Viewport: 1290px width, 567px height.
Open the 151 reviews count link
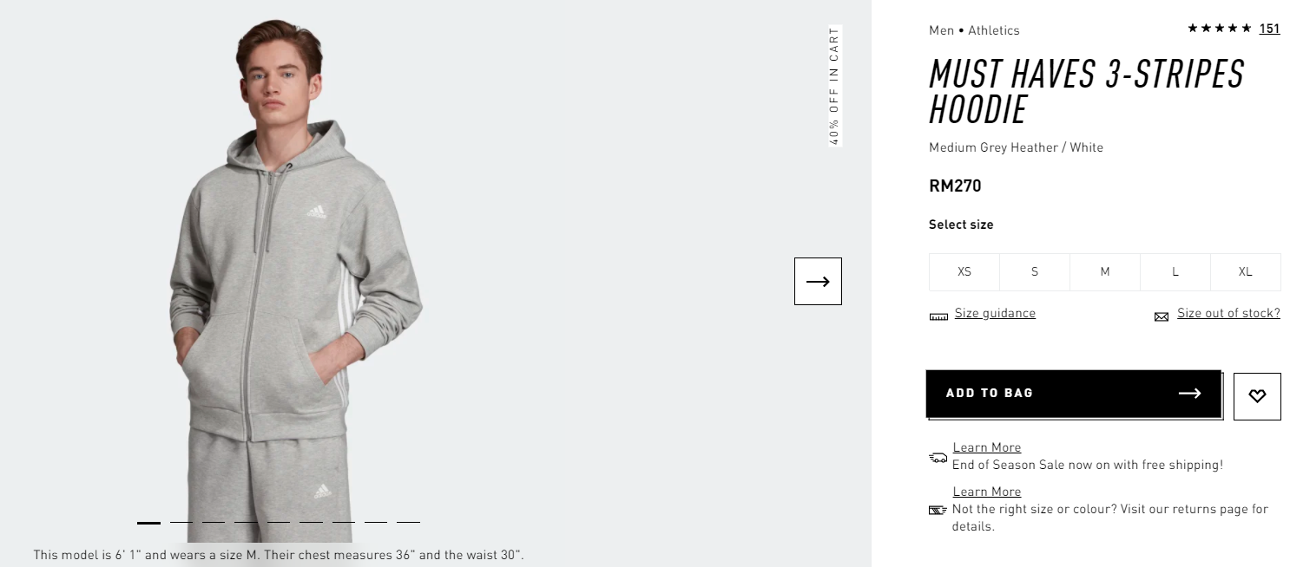click(x=1270, y=29)
